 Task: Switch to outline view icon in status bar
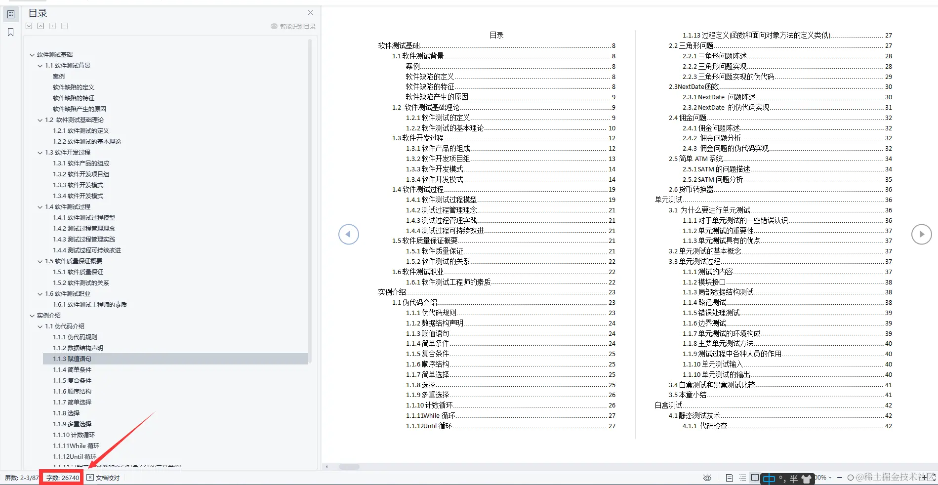(742, 478)
